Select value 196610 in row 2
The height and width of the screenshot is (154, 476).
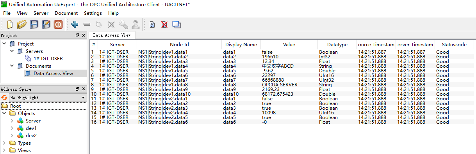coord(270,57)
